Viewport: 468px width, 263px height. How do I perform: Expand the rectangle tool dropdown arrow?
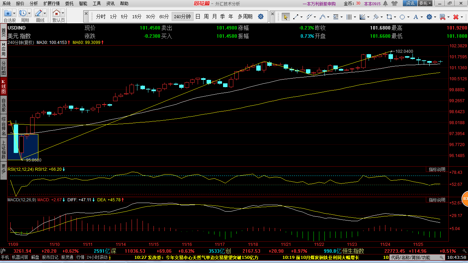point(395,17)
